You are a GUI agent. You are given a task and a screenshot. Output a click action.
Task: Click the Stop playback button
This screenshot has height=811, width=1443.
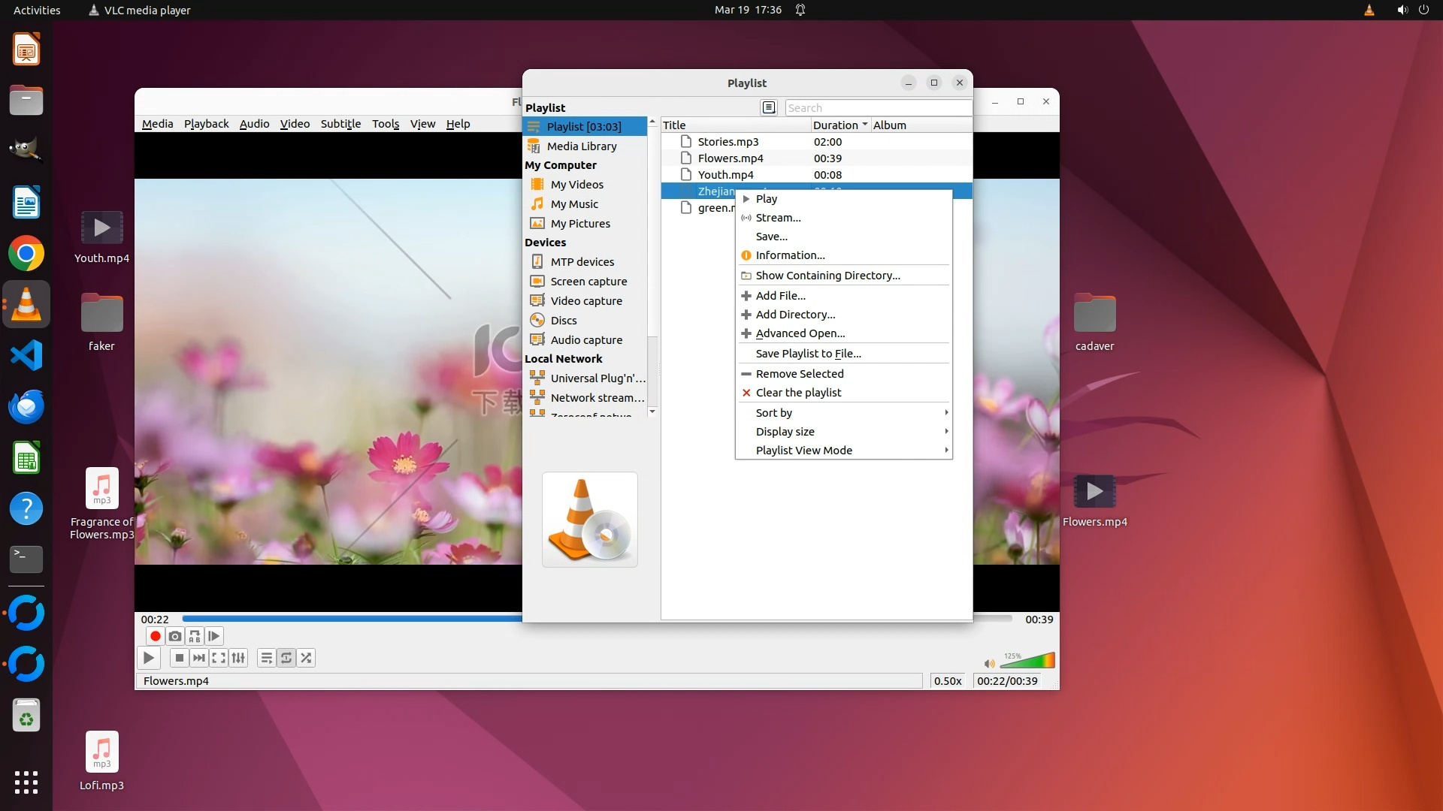coord(179,658)
